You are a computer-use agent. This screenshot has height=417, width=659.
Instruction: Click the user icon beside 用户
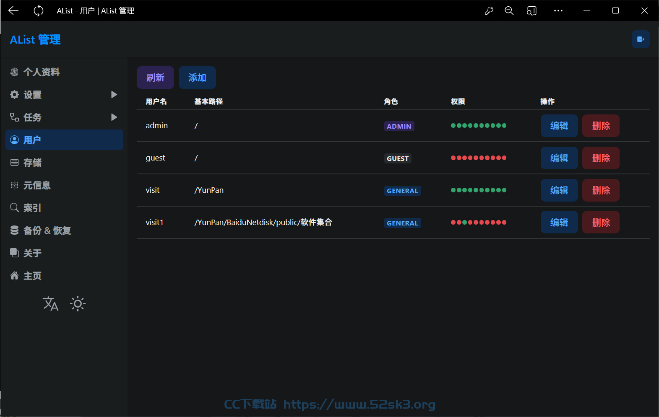[x=14, y=140]
